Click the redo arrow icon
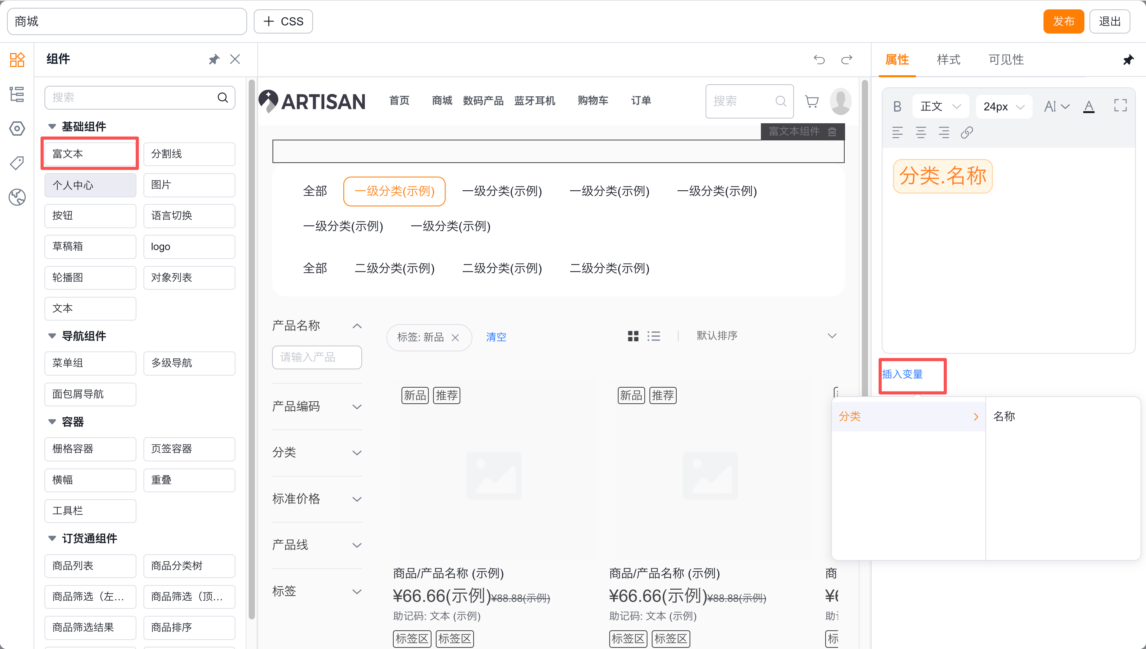Viewport: 1146px width, 649px height. tap(846, 60)
